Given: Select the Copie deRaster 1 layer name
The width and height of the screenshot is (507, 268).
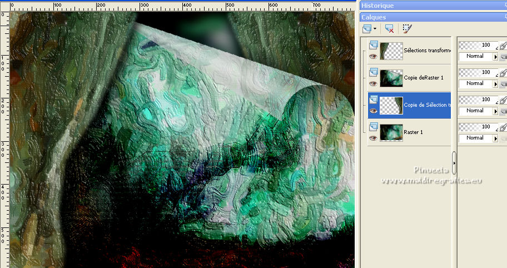Looking at the screenshot, I should 424,78.
